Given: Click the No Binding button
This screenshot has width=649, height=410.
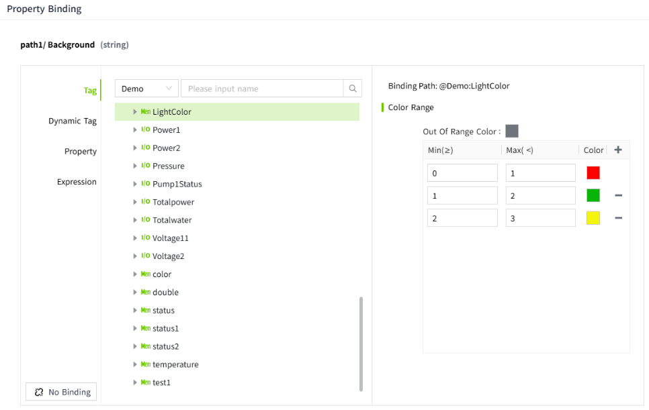Looking at the screenshot, I should point(61,392).
